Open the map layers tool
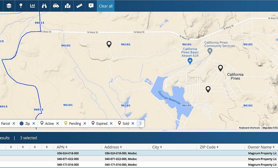Viewport: 278px width, 168px height. point(9,6)
